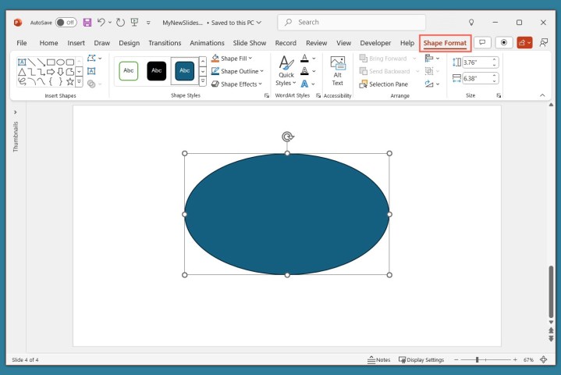Click the Undo arrow icon
The image size is (561, 375).
coord(101,23)
